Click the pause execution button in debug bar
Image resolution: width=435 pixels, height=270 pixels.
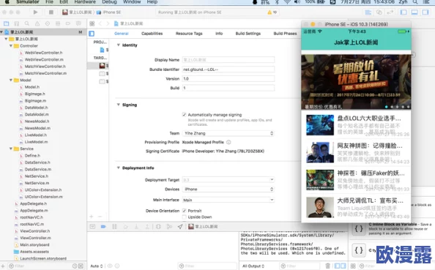114,227
